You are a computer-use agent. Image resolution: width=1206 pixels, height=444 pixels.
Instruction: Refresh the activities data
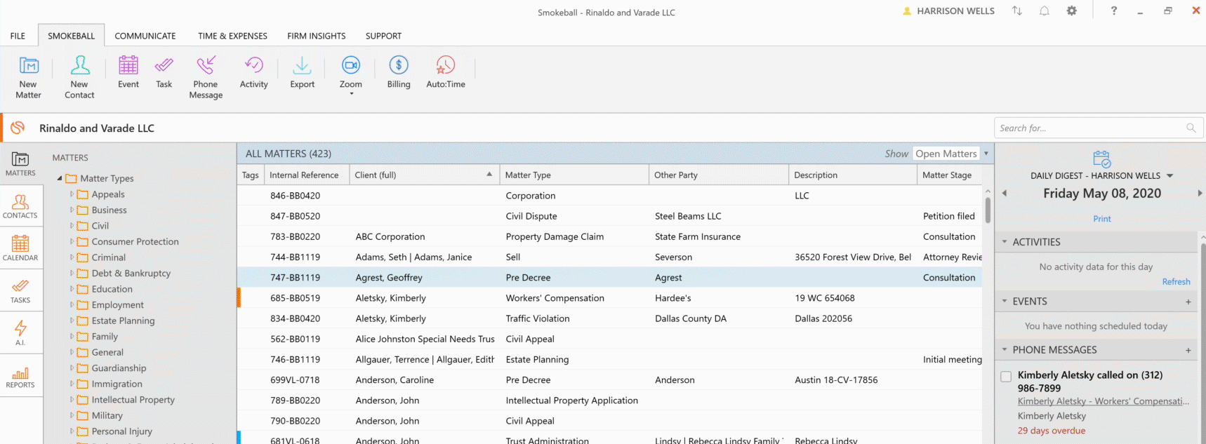pyautogui.click(x=1176, y=282)
